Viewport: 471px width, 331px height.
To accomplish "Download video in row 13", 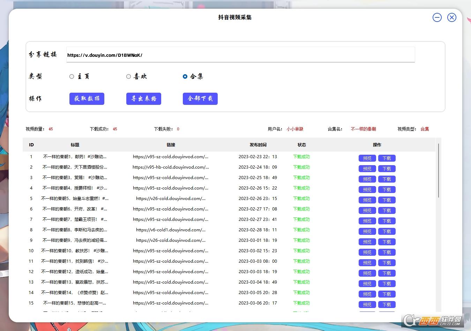I will (387, 284).
